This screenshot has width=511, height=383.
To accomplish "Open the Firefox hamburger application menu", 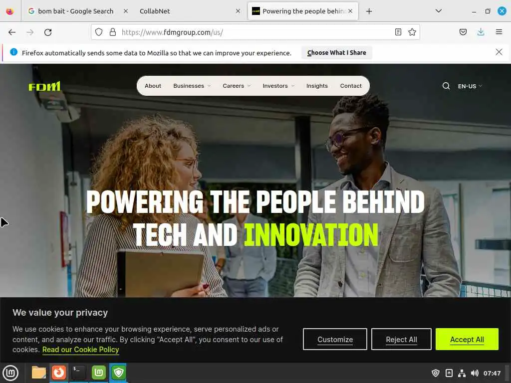I will tap(499, 32).
